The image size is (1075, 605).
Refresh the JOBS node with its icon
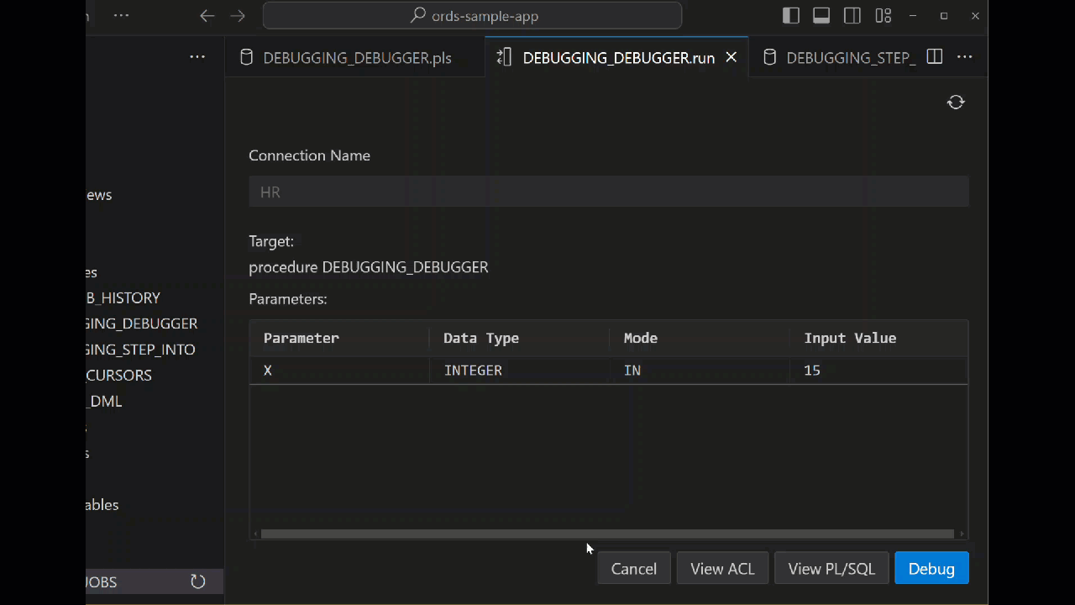(x=198, y=581)
